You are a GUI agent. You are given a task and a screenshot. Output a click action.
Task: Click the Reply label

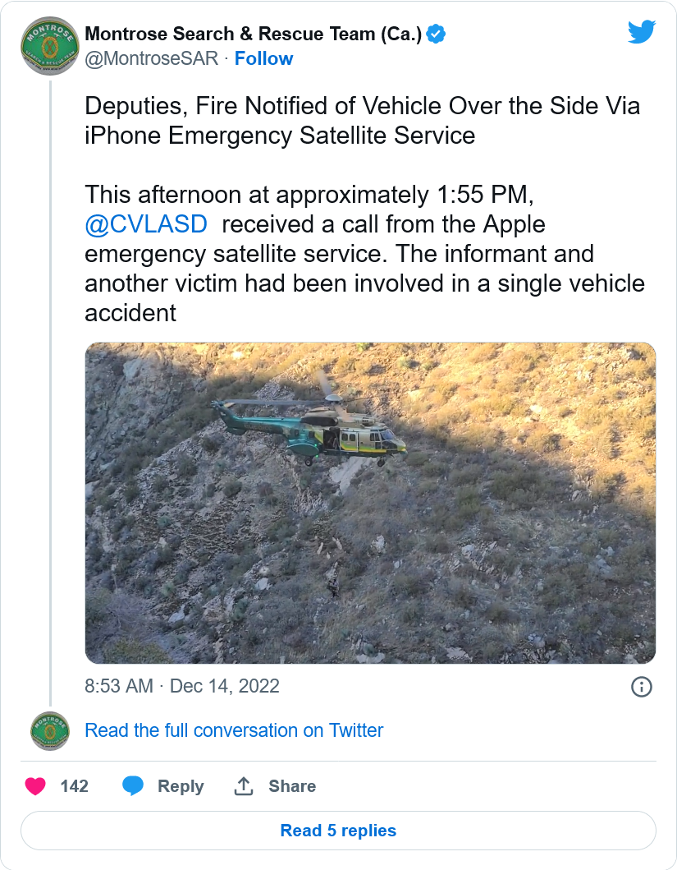(181, 786)
